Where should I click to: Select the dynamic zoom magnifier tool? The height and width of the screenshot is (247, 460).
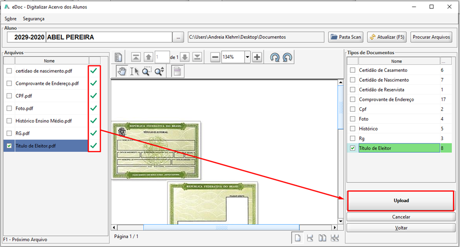coord(159,71)
